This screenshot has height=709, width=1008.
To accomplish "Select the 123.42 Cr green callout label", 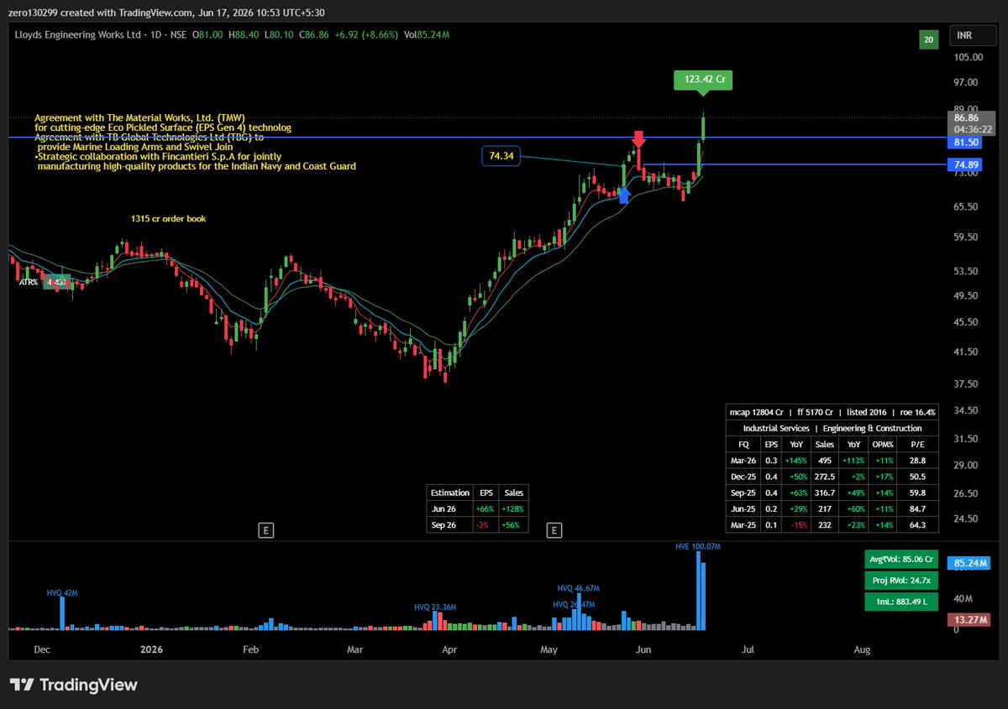I will pos(704,81).
